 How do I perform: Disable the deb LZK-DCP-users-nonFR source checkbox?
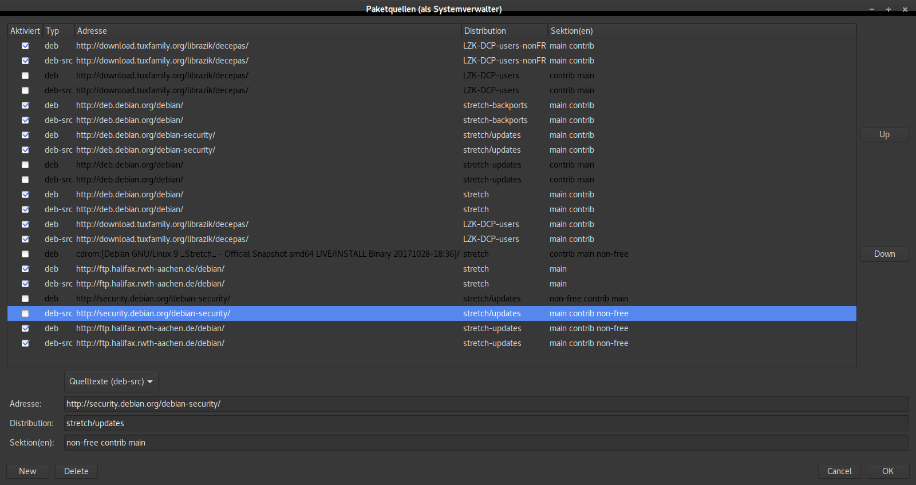pyautogui.click(x=25, y=46)
